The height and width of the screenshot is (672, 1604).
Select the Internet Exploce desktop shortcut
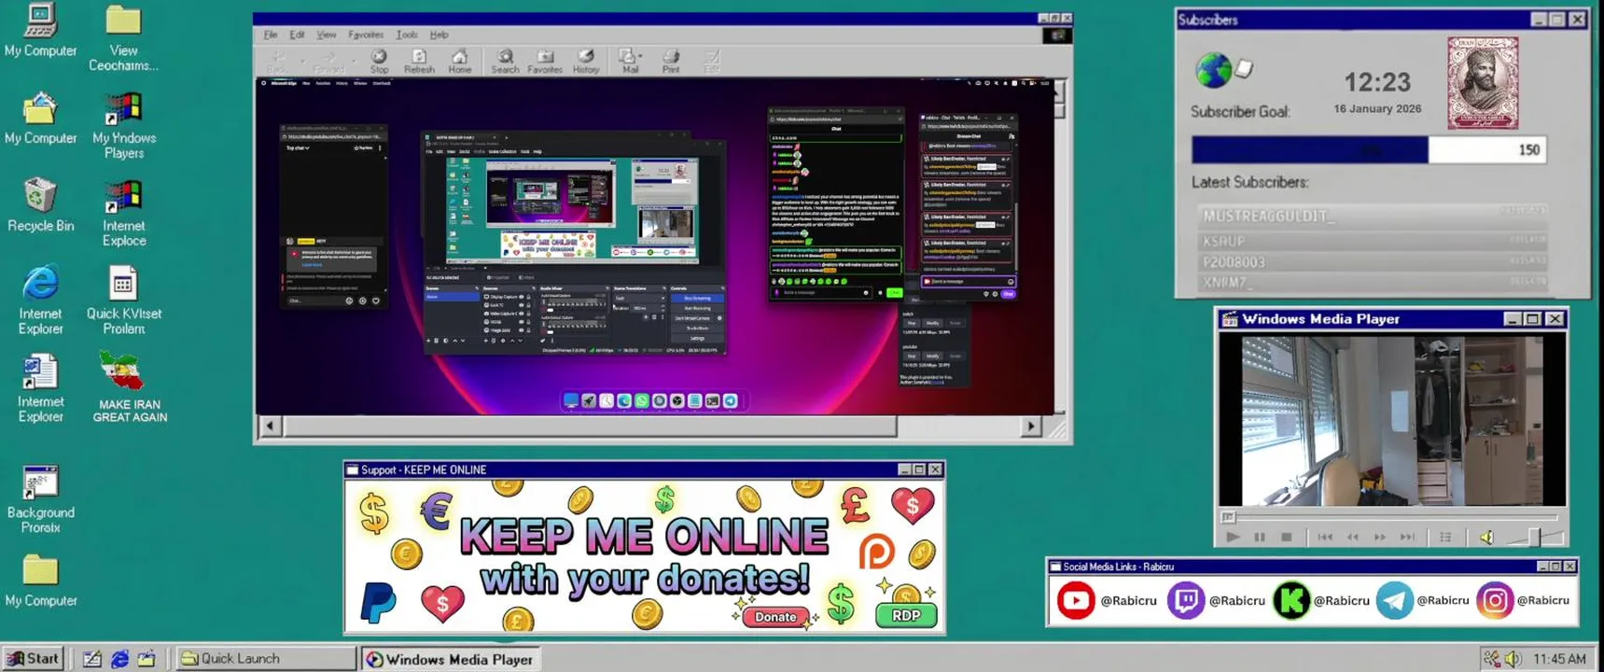click(x=123, y=214)
